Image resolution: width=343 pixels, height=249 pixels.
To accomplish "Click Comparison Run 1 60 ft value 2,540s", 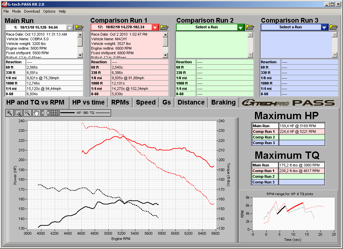I will 140,67.
